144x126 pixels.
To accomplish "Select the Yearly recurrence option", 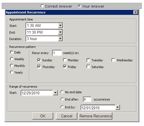I will click(x=11, y=72).
